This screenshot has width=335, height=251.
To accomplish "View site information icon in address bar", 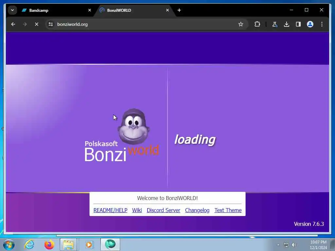I will [x=51, y=24].
